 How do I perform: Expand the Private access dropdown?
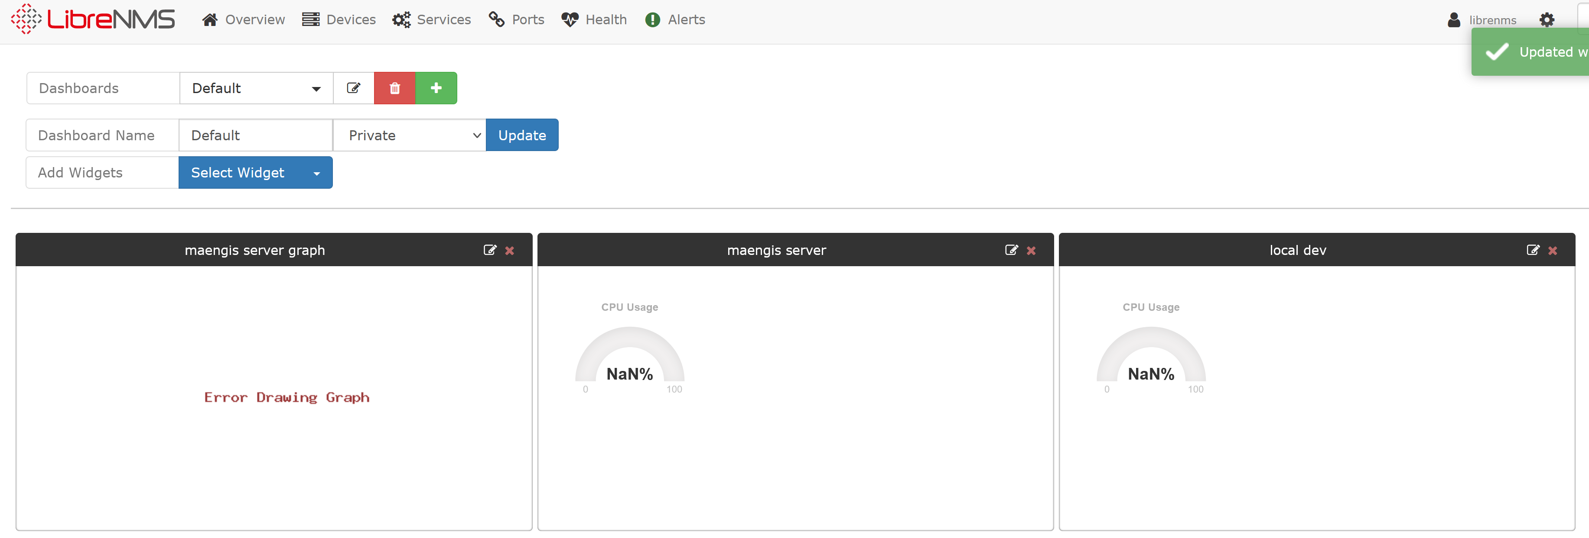[410, 135]
